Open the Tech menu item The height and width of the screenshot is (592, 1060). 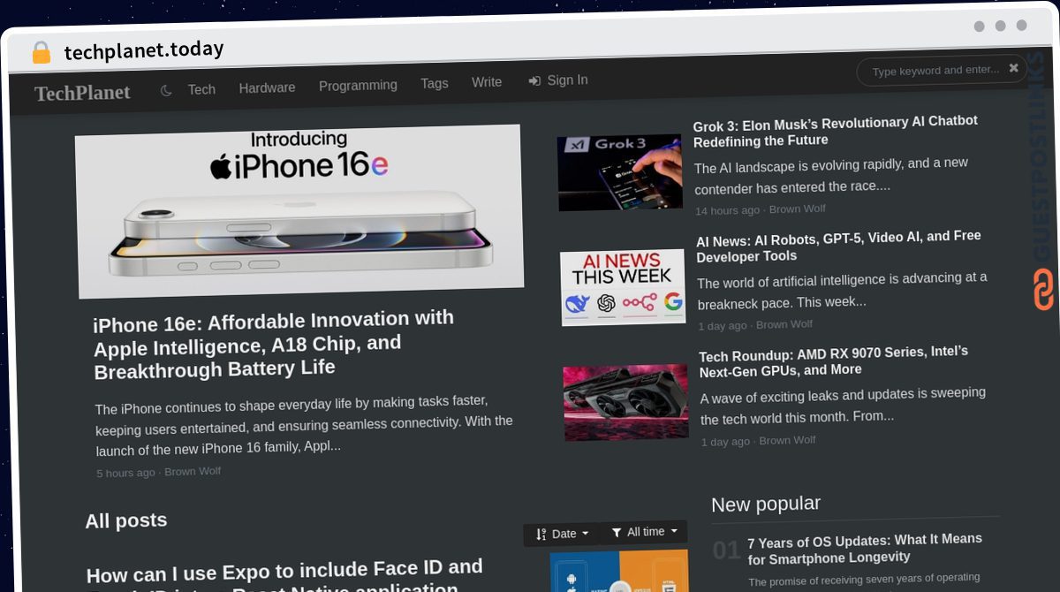(x=201, y=89)
